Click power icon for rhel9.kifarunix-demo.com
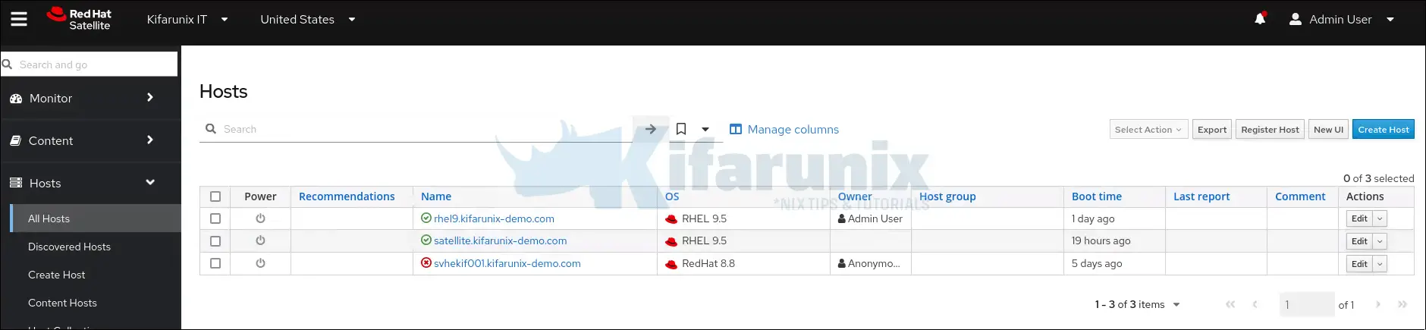The height and width of the screenshot is (330, 1426). tap(260, 218)
